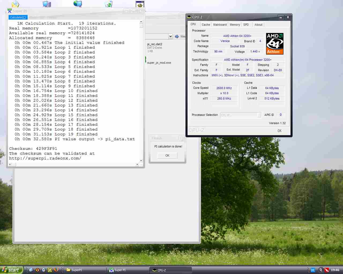Switch to the SuperPI folder taskbar button
343x274 pixels.
coord(85,270)
